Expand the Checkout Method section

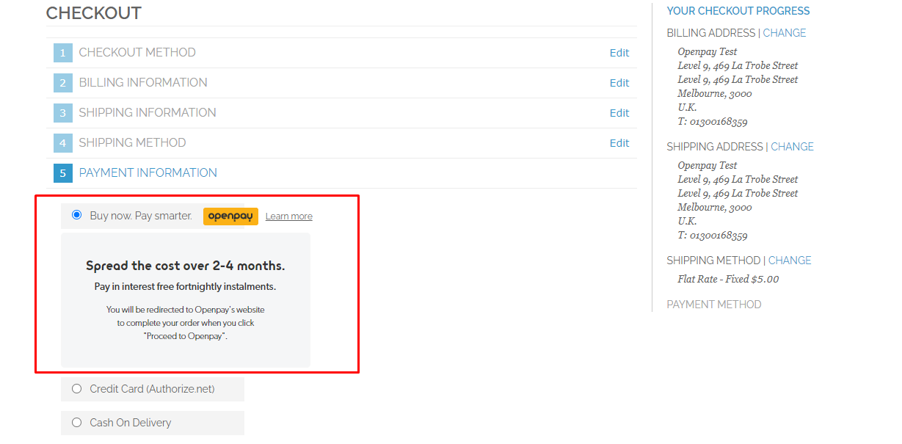137,53
